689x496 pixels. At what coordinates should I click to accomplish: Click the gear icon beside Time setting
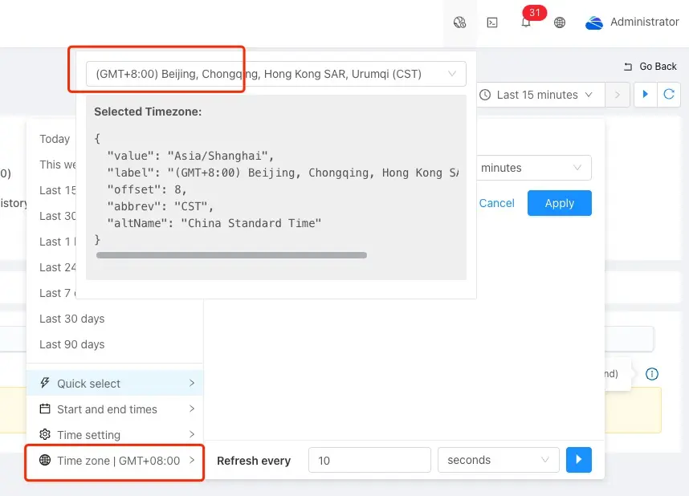pyautogui.click(x=45, y=434)
